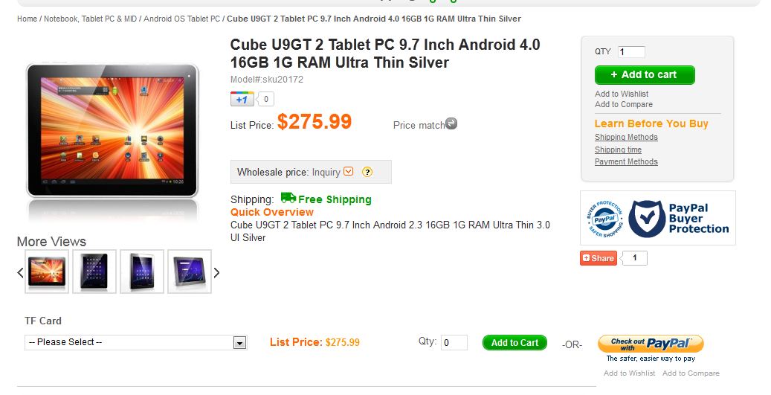Select the fourth tablet thumbnail view
Viewport: 771px width, 395px height.
tap(190, 272)
